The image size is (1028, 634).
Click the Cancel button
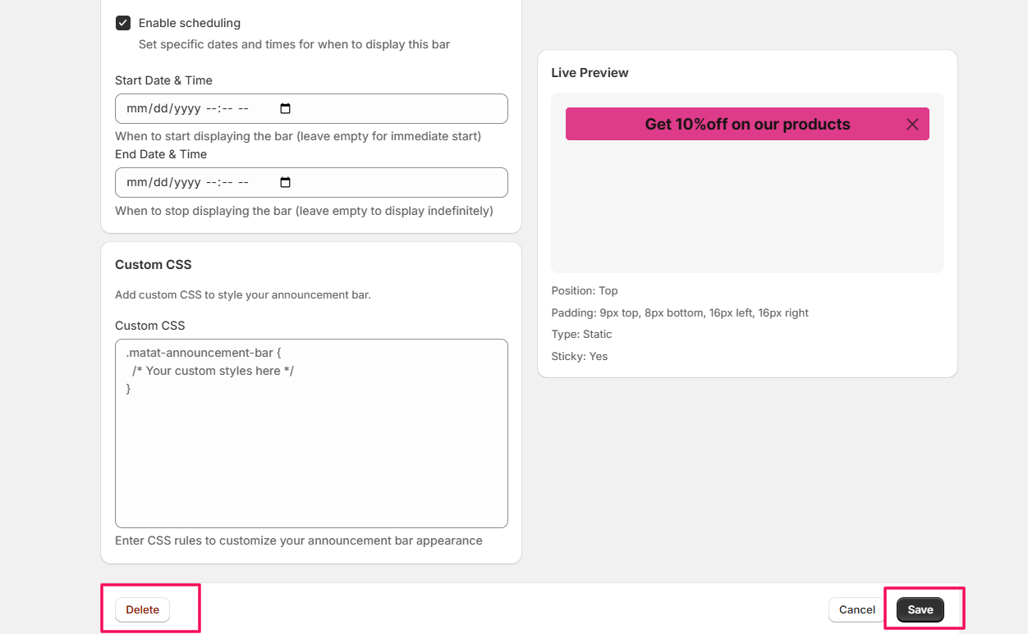pos(857,609)
